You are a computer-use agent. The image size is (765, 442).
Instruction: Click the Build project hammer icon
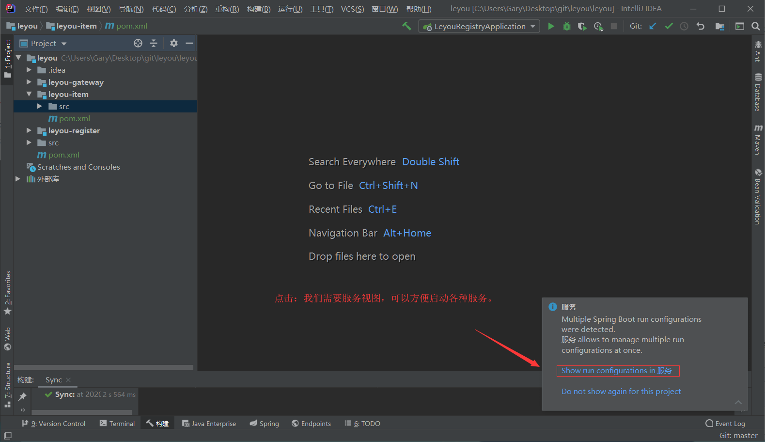(406, 26)
